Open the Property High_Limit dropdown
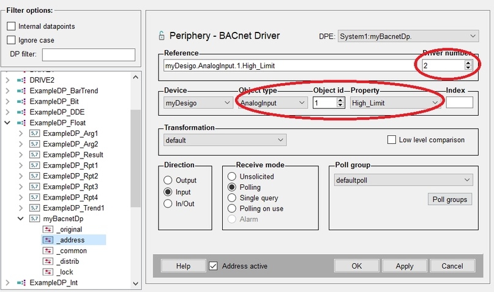This screenshot has width=494, height=292. (395, 103)
